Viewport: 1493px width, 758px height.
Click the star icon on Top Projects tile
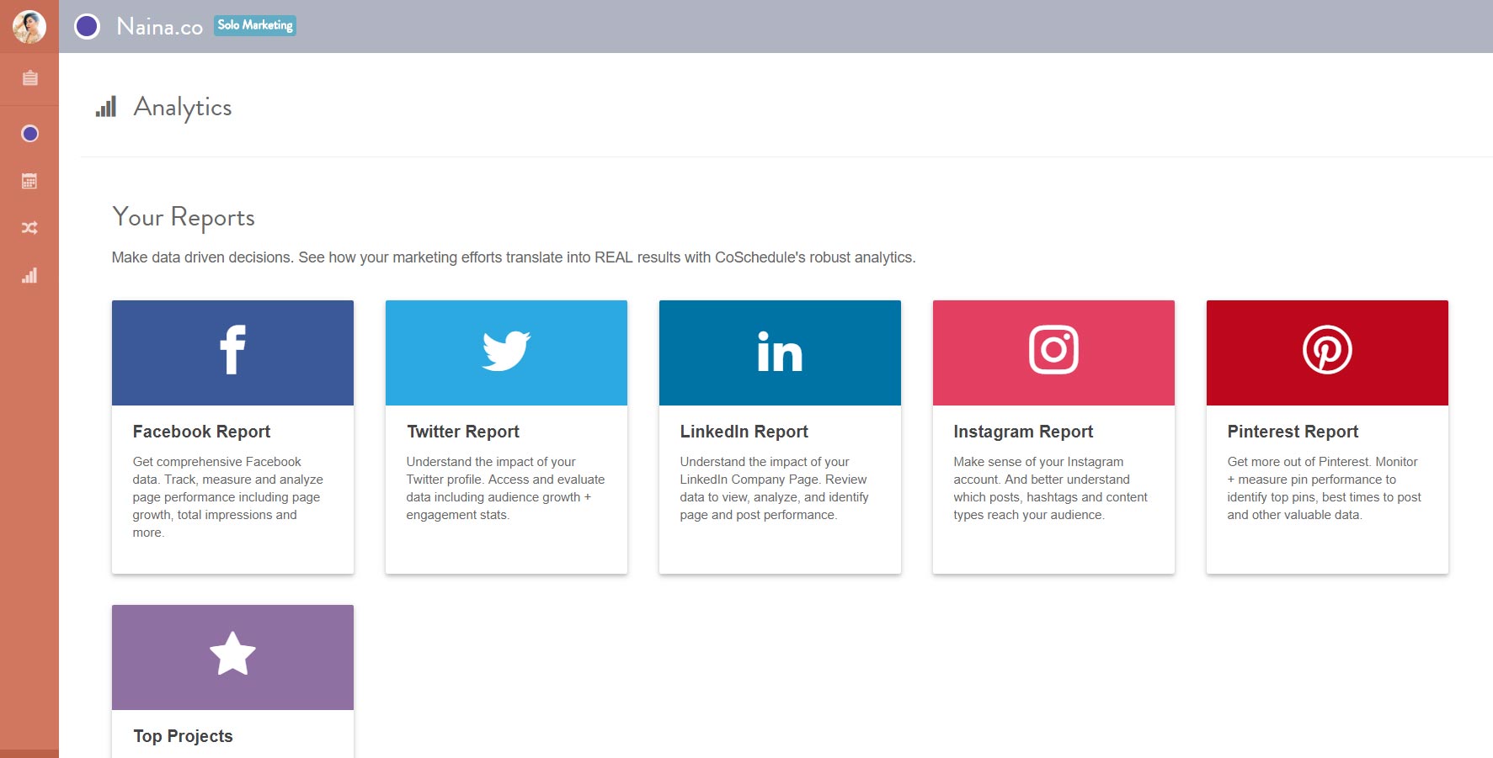[232, 654]
